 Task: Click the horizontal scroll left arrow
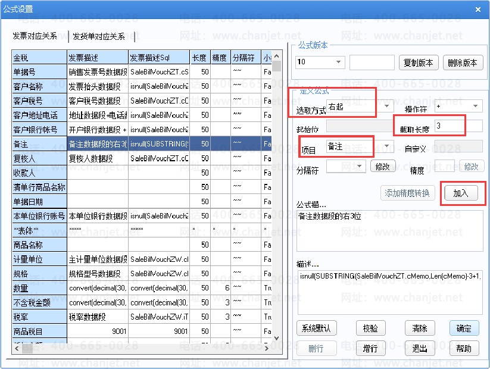click(x=17, y=348)
